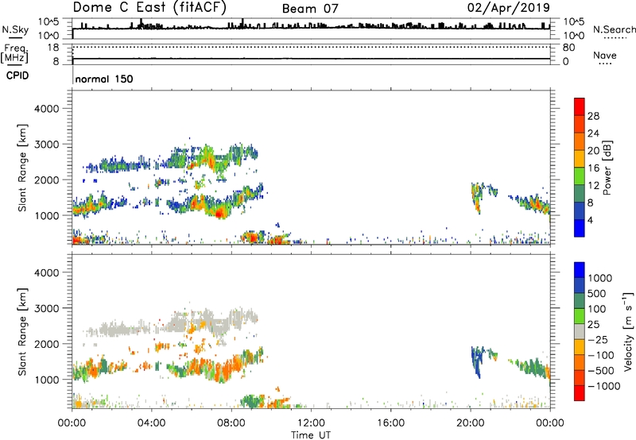Click the "Dome C East (fitACF)" plot title

click(149, 7)
